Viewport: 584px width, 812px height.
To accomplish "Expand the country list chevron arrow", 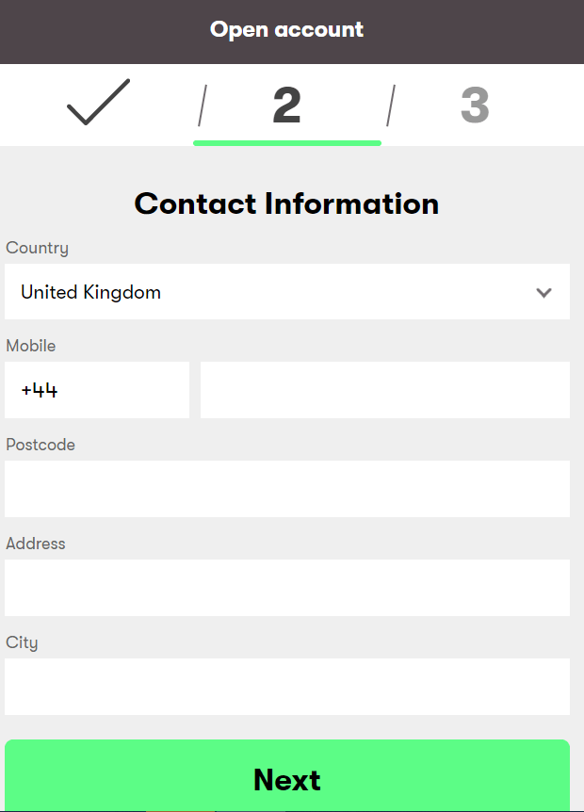I will coord(543,292).
